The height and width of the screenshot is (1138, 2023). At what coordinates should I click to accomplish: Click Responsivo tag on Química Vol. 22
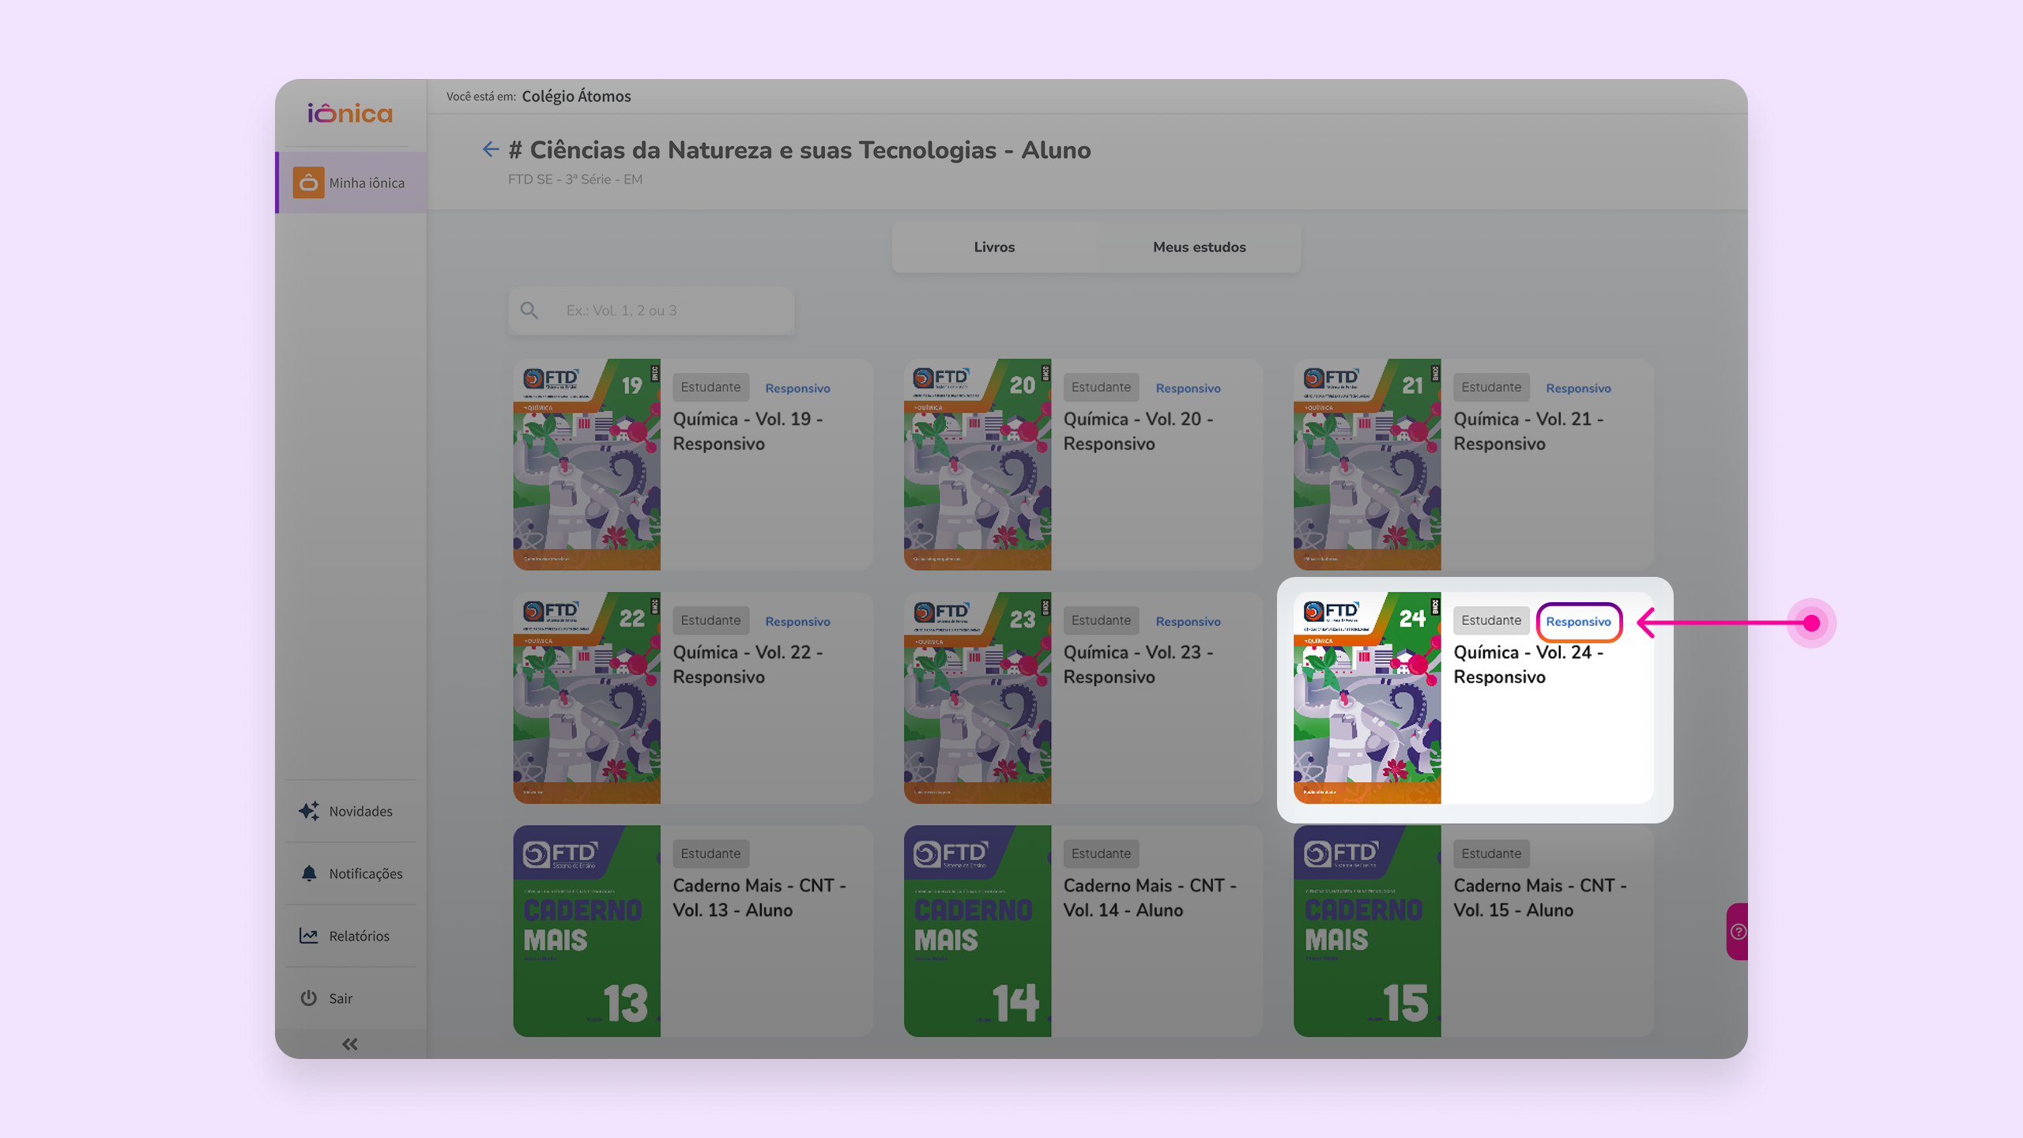pyautogui.click(x=797, y=621)
